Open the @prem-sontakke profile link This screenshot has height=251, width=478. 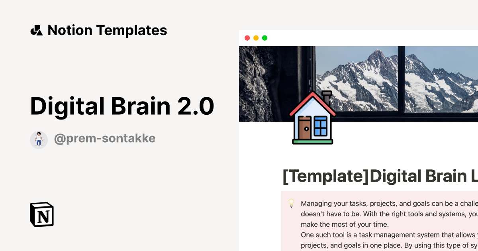click(105, 138)
